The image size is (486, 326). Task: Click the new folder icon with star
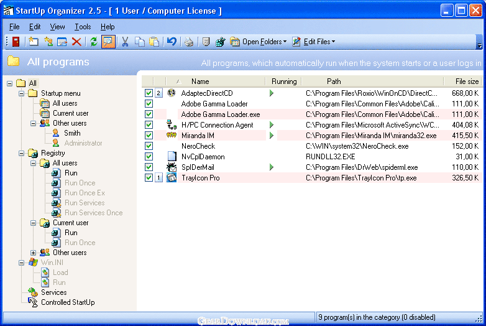pos(34,42)
